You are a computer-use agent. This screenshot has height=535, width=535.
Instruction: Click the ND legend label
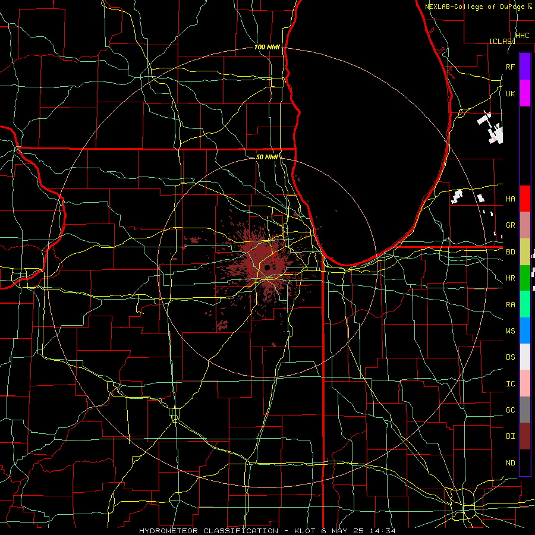(510, 462)
